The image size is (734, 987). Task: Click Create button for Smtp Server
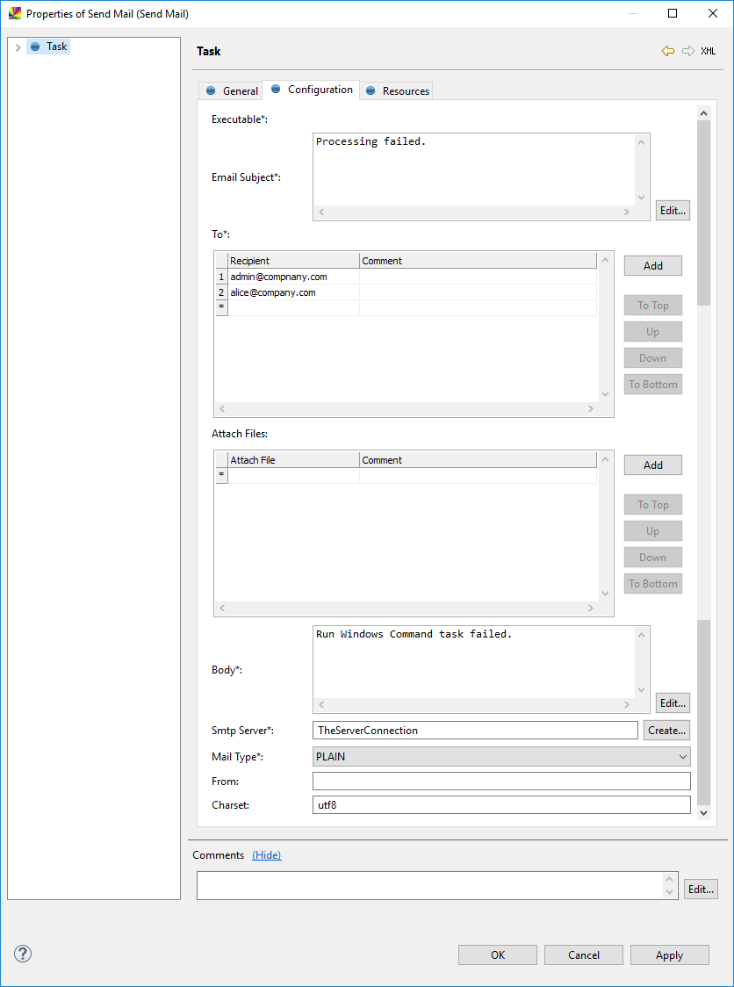[x=666, y=731]
